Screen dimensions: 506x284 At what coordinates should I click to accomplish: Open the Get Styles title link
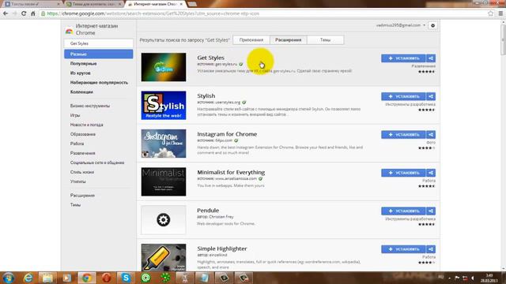(211, 58)
